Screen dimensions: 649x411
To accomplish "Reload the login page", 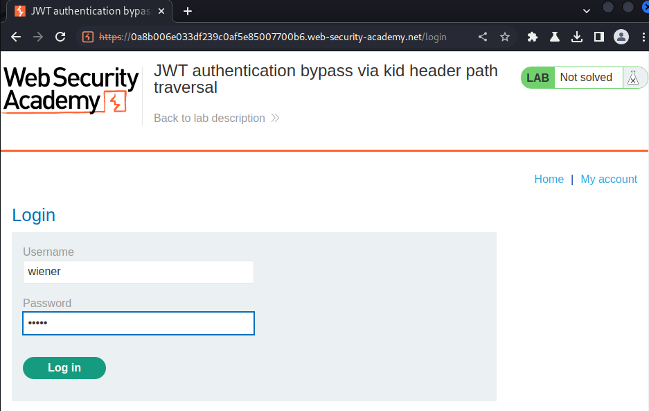I will click(x=60, y=37).
